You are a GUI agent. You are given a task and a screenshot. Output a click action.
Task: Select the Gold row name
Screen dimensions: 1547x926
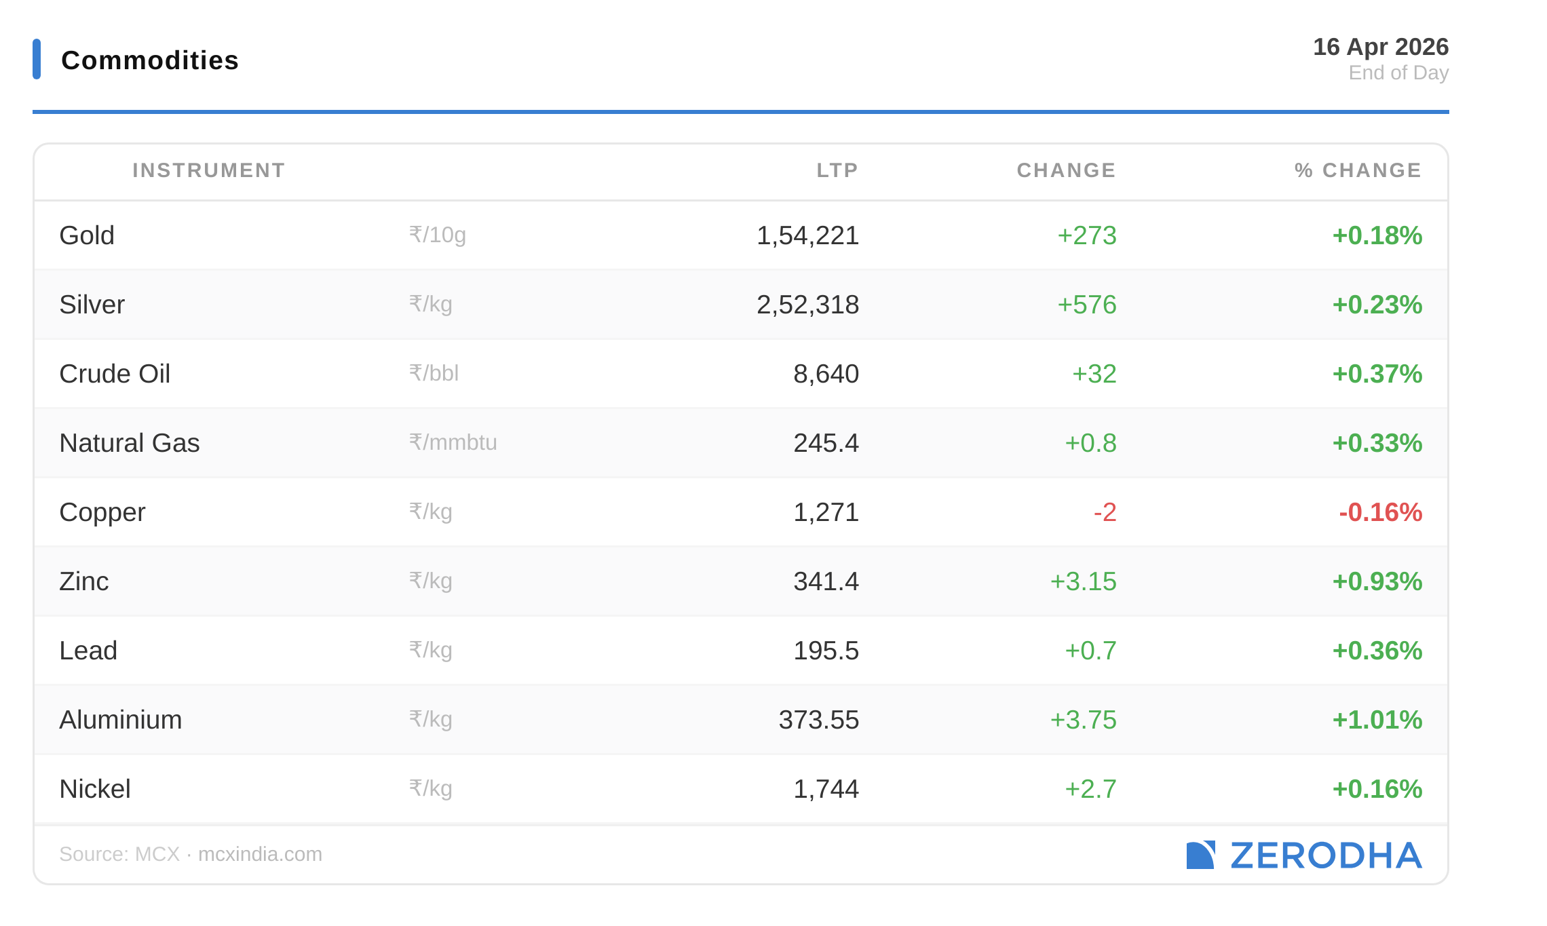(x=87, y=235)
